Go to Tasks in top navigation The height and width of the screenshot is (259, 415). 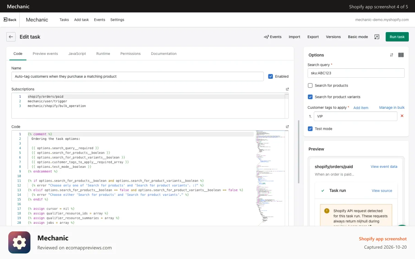[x=64, y=20]
